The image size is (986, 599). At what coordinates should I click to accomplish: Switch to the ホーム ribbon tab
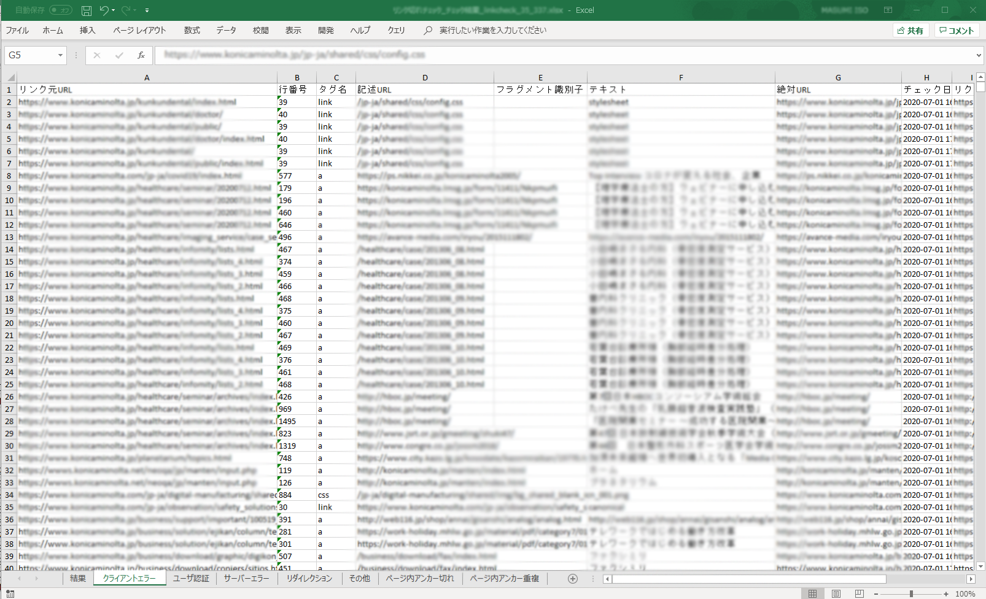tap(53, 30)
